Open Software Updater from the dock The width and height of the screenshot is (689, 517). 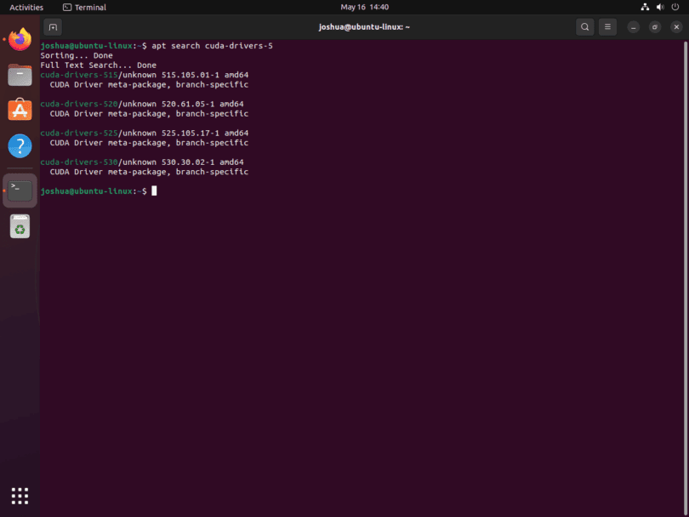(20, 225)
